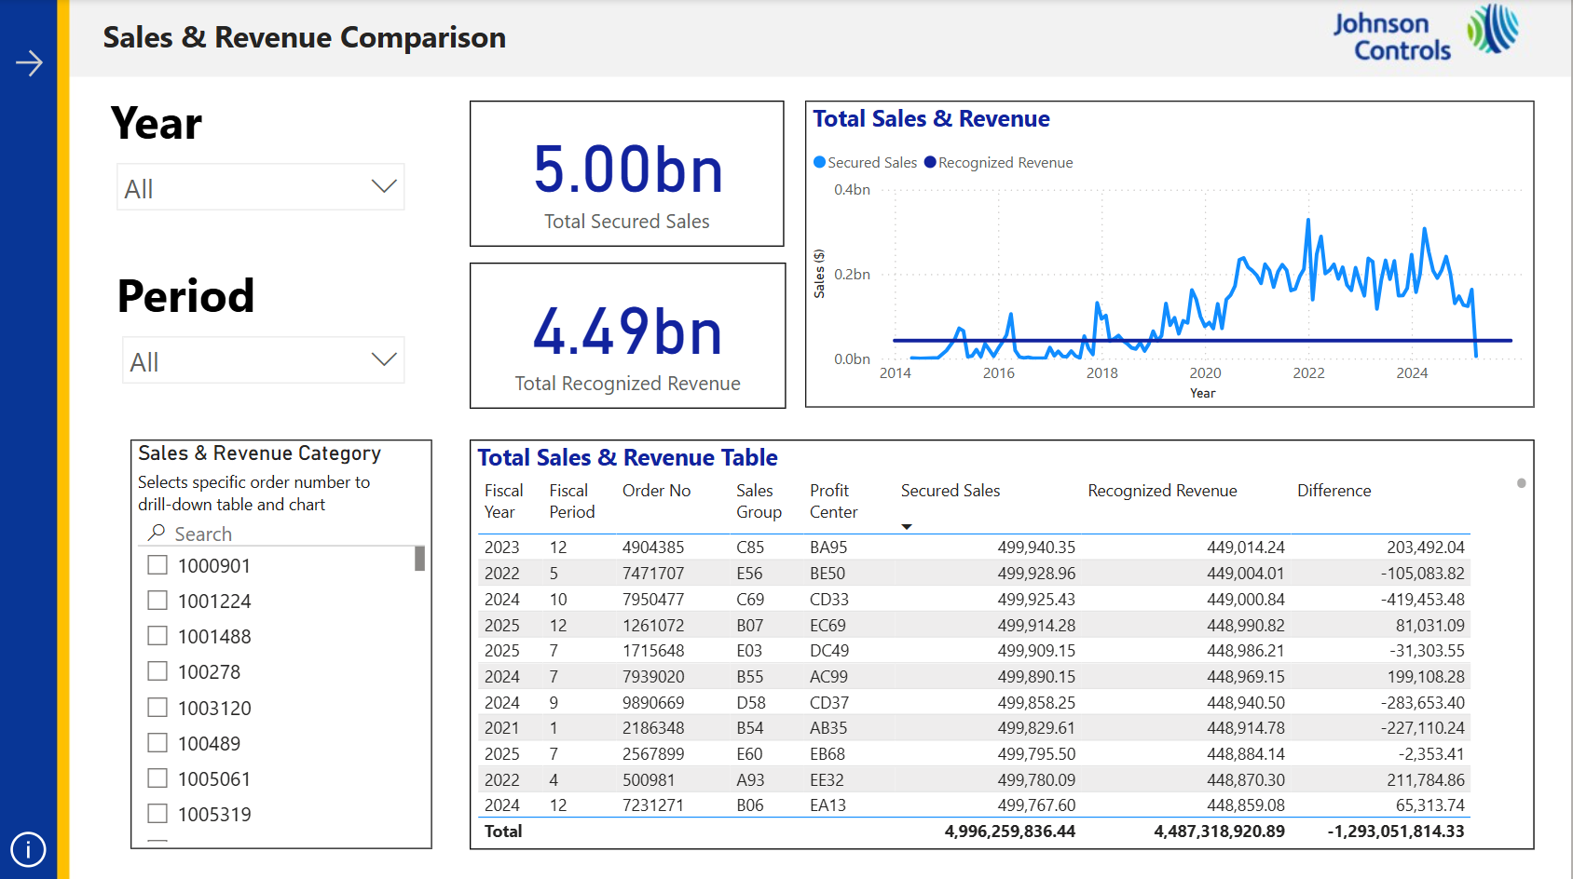The height and width of the screenshot is (879, 1573).
Task: Click the Secured Sales legend marker
Action: pyautogui.click(x=820, y=162)
